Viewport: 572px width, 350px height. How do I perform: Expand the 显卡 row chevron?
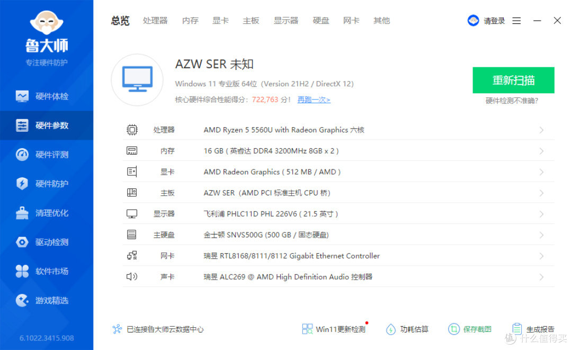541,172
